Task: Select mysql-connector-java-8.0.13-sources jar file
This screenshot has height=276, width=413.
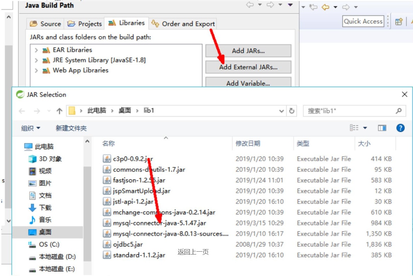Action: click(x=166, y=234)
